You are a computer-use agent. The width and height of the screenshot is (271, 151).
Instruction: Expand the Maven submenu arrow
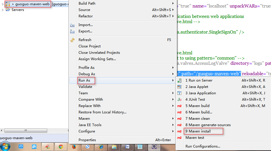173,119
